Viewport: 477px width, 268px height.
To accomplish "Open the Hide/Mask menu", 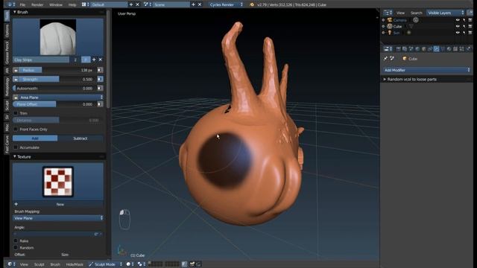I will 75,264.
